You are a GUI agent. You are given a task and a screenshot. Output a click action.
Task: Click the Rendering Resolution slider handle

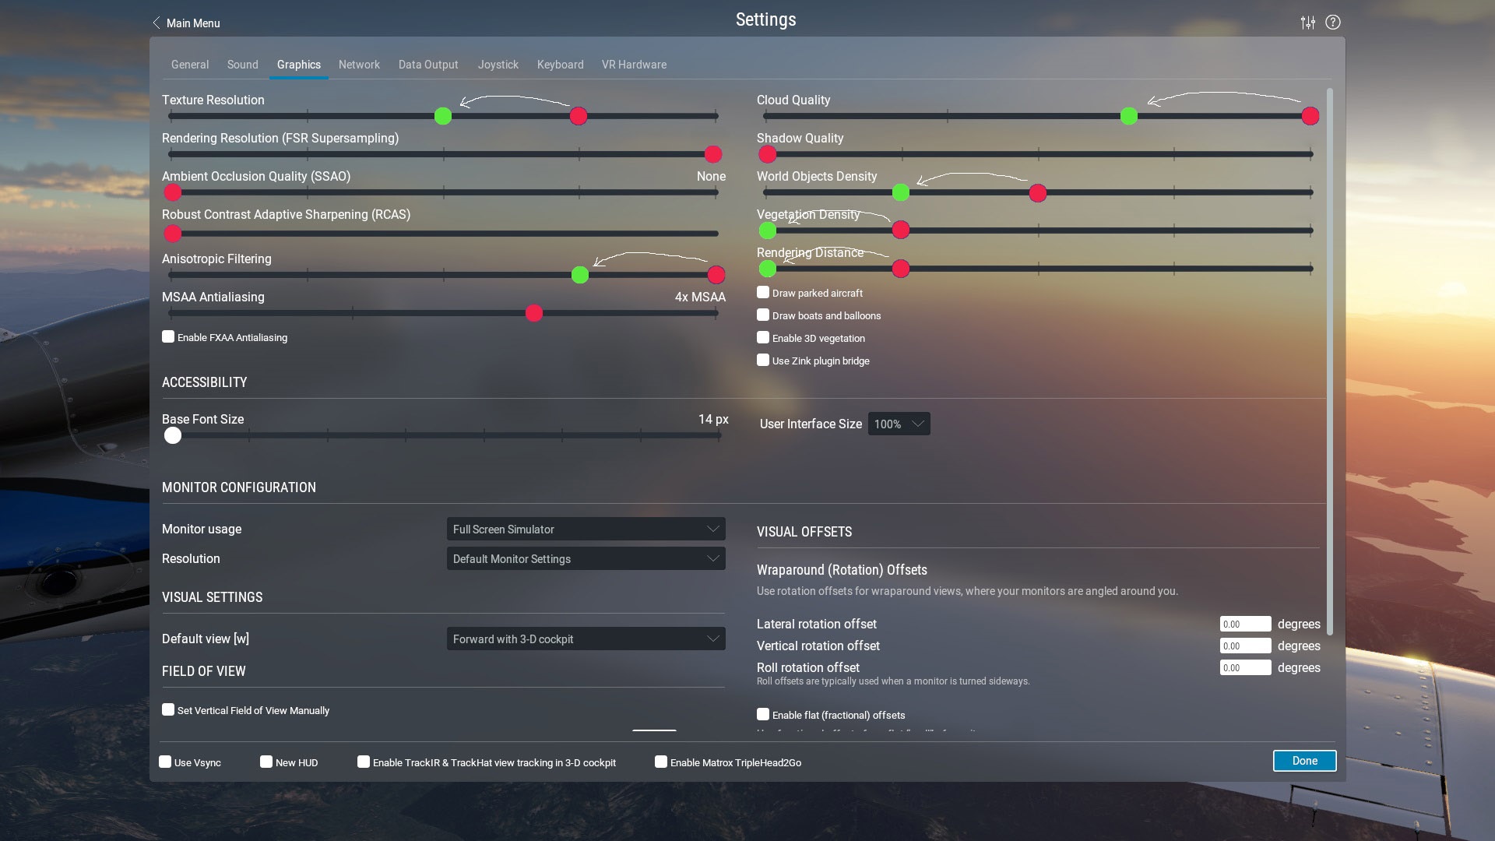(713, 154)
